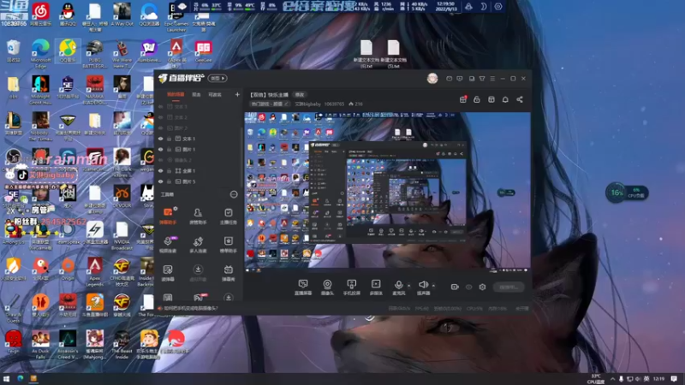This screenshot has height=385, width=685.
Task: Click the taskbar clock showing 12:19
Action: (658, 378)
